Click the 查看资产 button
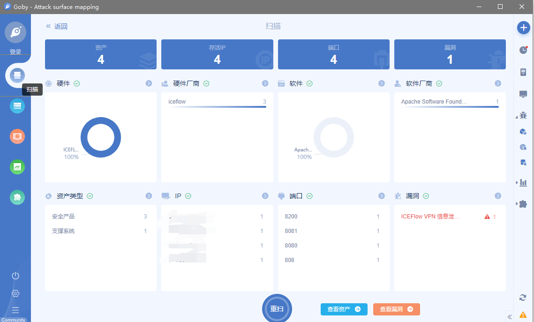The width and height of the screenshot is (534, 322). tap(344, 309)
